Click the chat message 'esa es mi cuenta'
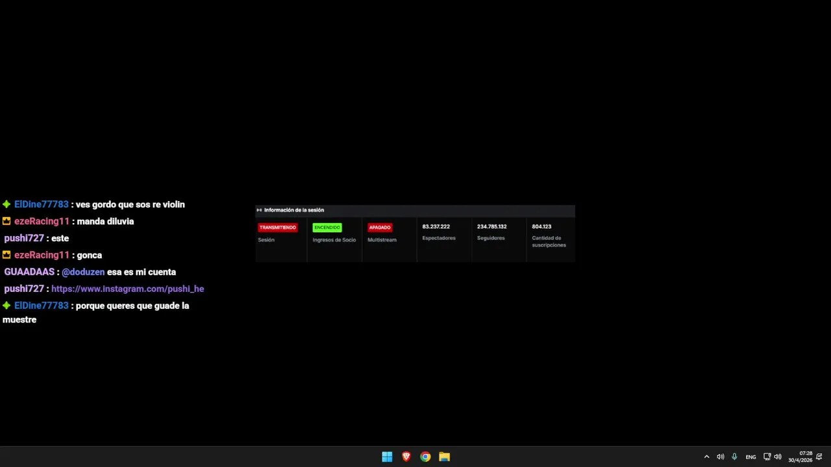831x467 pixels. pos(142,272)
